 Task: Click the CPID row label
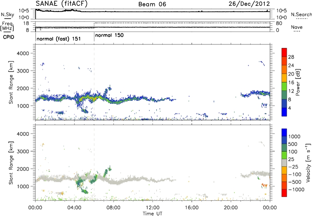coord(9,37)
